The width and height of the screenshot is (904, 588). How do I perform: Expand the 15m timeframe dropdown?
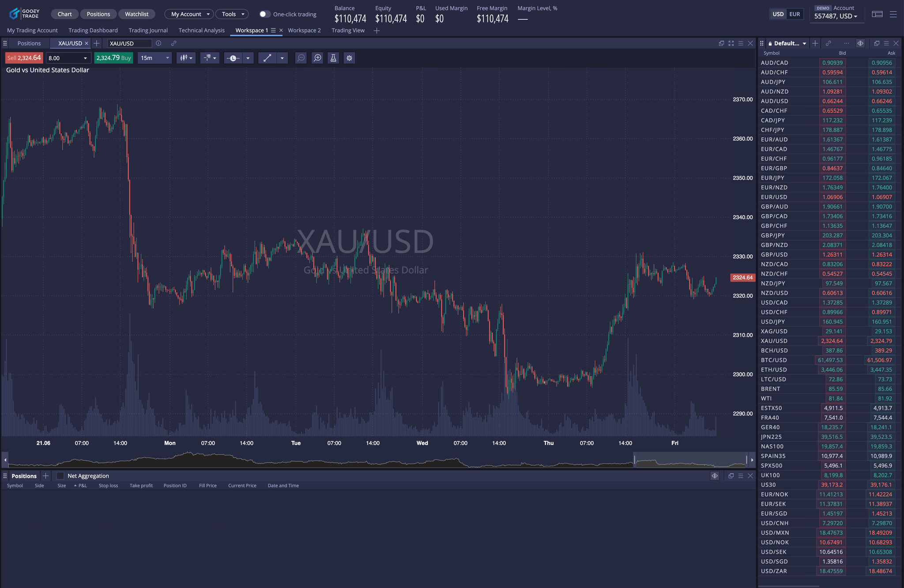coord(154,58)
